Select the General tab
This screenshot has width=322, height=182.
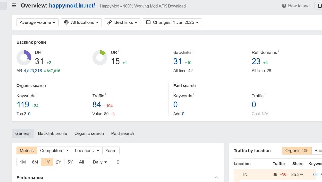[23, 133]
